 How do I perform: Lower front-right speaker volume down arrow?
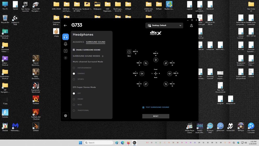(x=172, y=65)
